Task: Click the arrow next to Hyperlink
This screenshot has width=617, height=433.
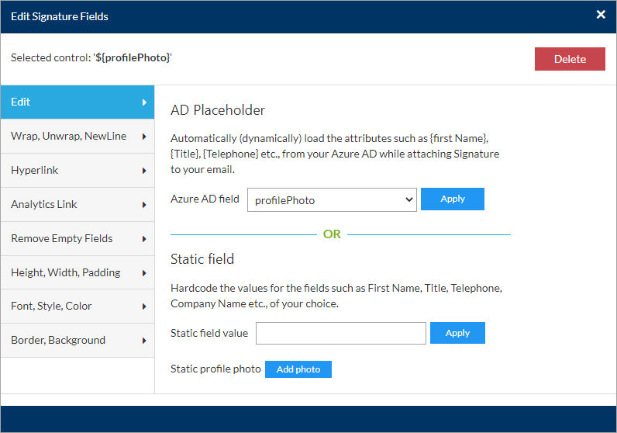Action: pos(144,171)
